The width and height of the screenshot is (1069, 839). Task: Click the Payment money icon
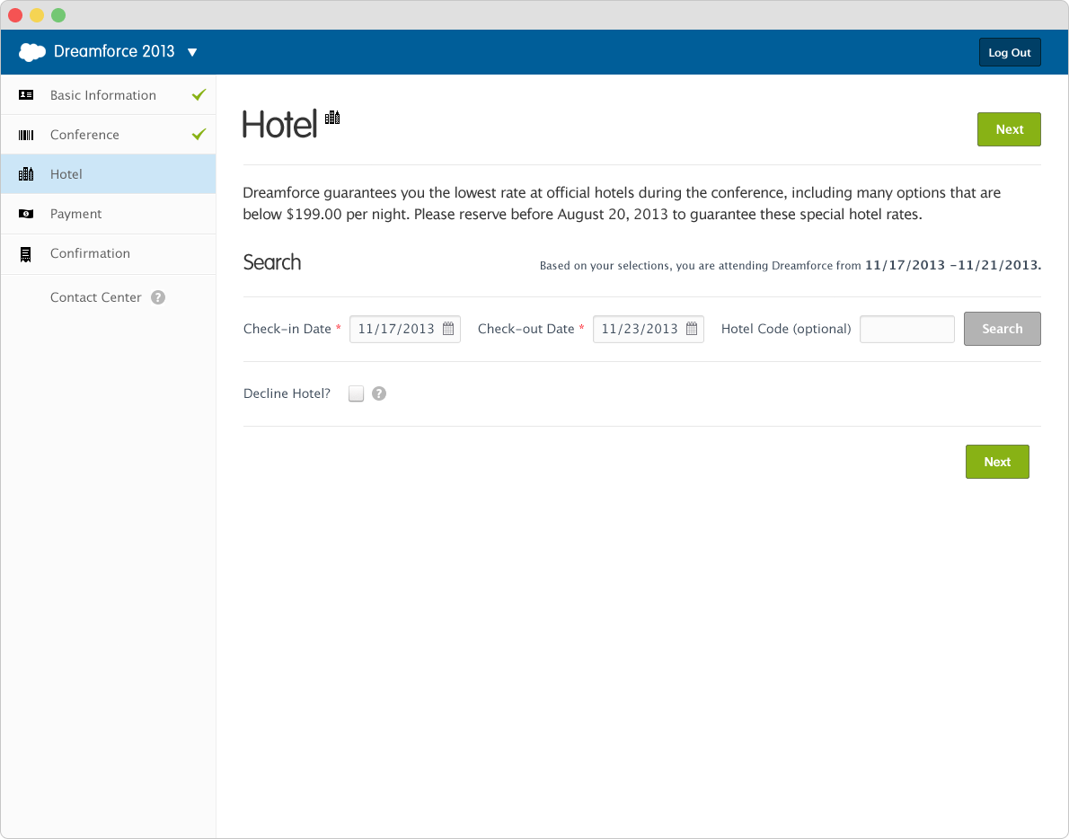26,214
